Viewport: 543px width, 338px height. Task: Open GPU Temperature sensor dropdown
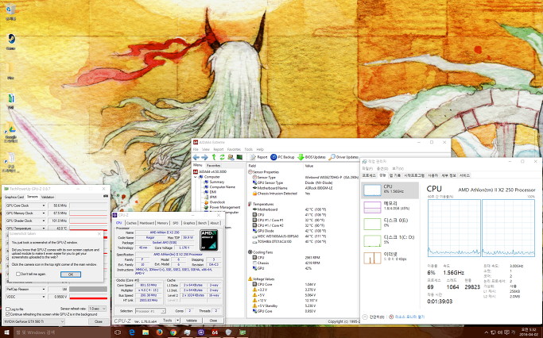44,228
